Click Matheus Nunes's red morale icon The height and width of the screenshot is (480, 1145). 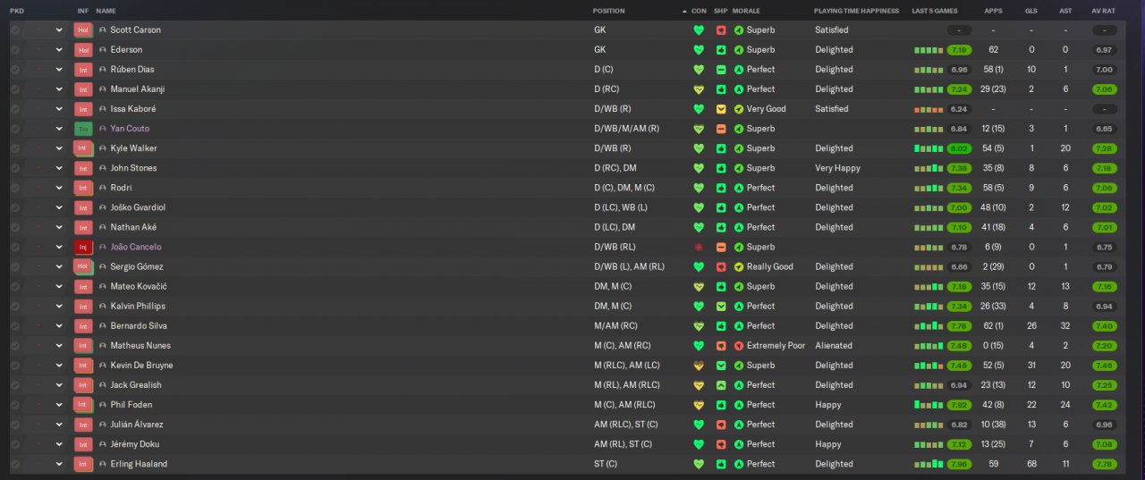pos(739,346)
